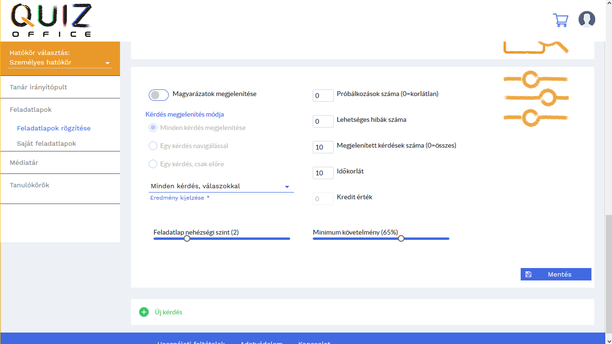Choose Egy kérdés, csak előre radio
Viewport: 612px width, 344px height.
[153, 164]
